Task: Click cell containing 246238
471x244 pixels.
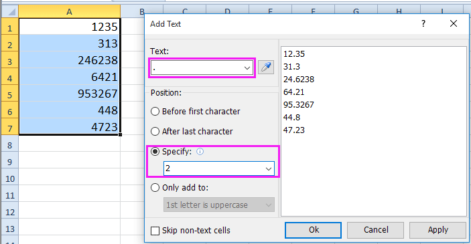Action: click(x=70, y=60)
